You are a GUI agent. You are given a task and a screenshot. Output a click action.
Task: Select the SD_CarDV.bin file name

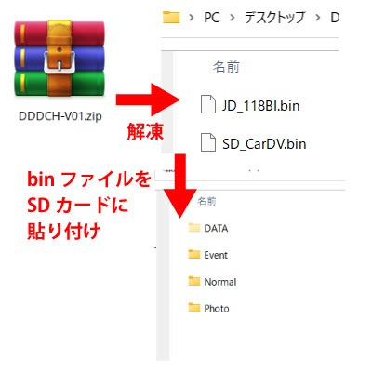[x=264, y=144]
